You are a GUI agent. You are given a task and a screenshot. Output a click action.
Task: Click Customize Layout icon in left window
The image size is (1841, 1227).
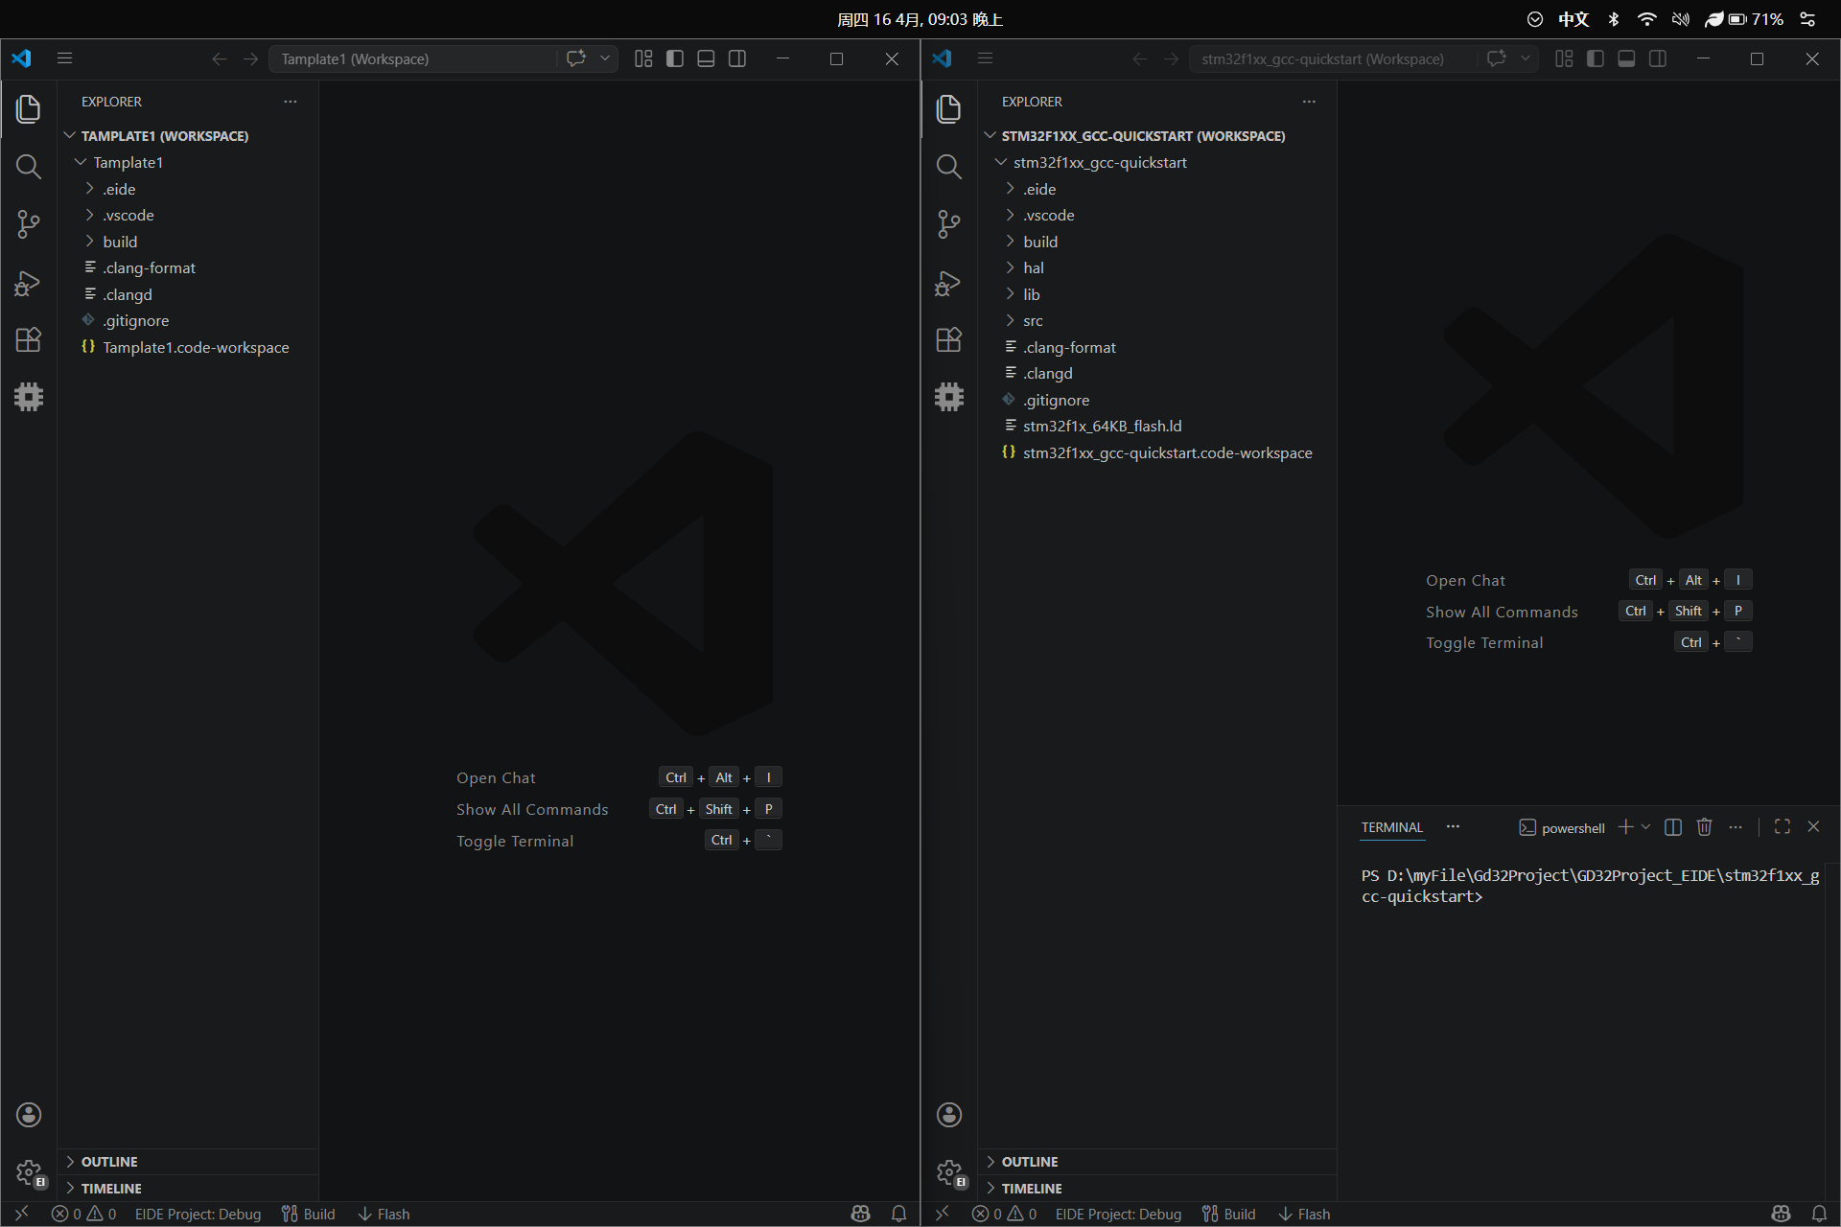643,58
